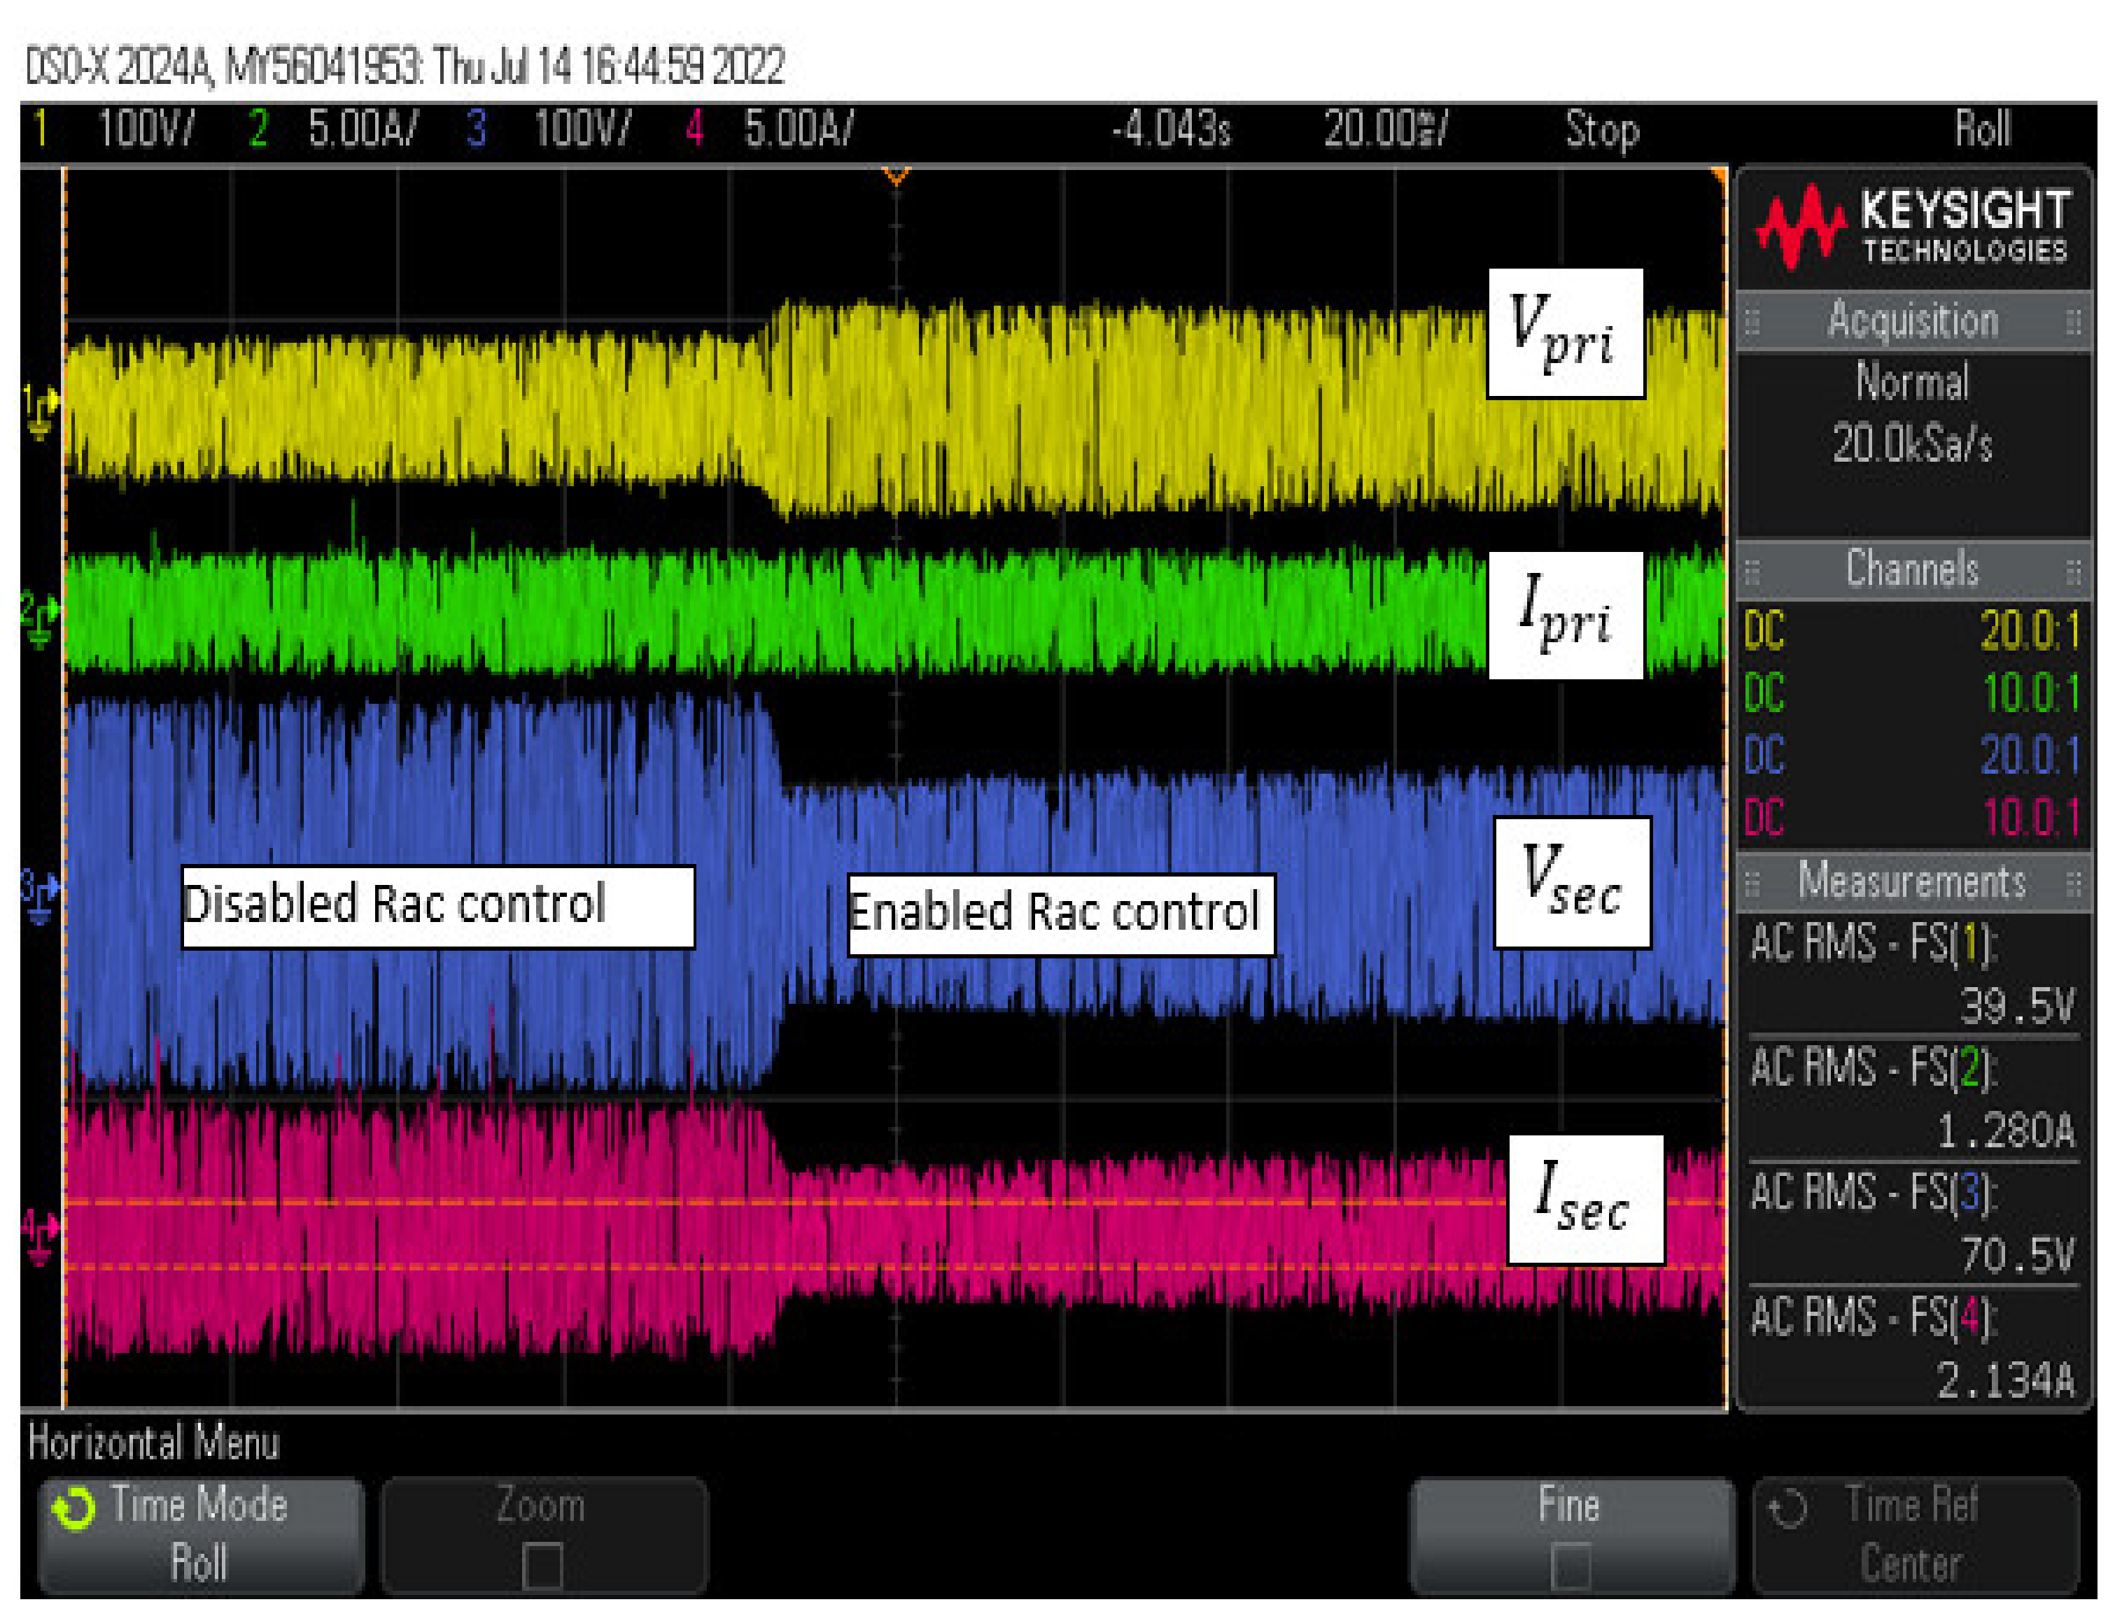
Task: Click channel 3 blue ground marker
Action: (x=40, y=895)
